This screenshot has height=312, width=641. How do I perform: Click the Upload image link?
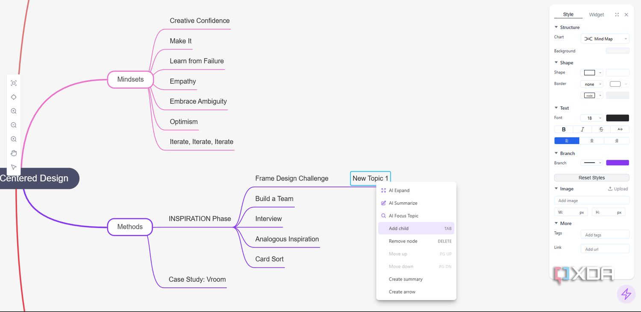click(618, 189)
